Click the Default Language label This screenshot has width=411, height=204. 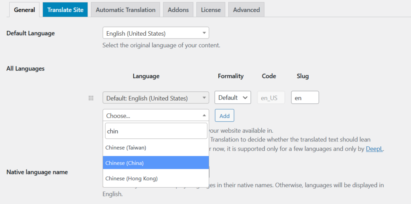[x=31, y=33]
